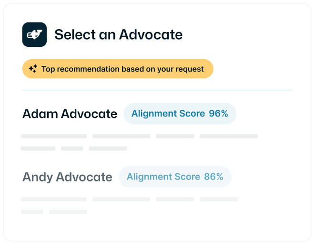Screen dimensions: 314x244
Task: Click first placeholder bar under Andy Advocate
Action: point(54,199)
